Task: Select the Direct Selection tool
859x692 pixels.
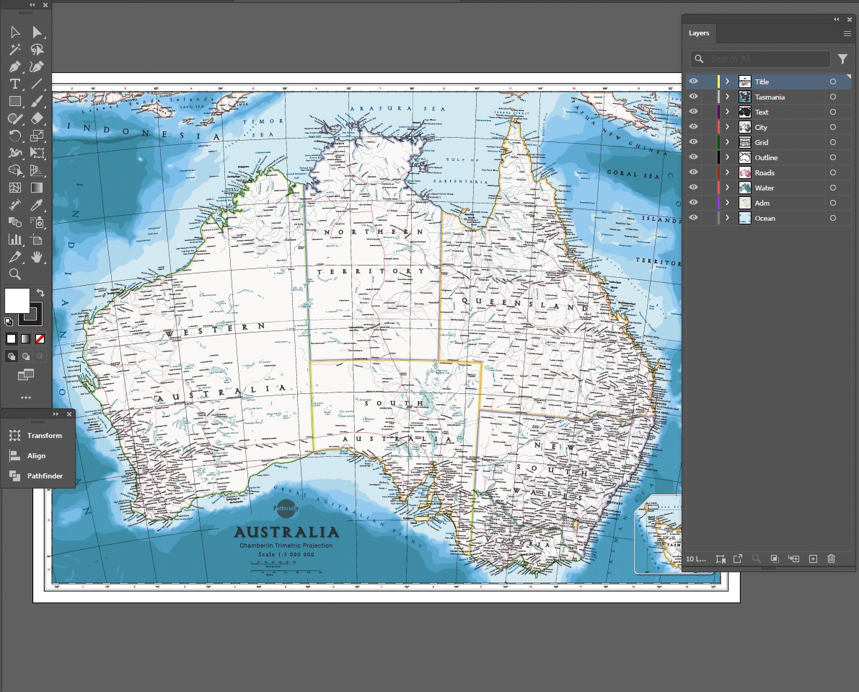Action: click(37, 32)
